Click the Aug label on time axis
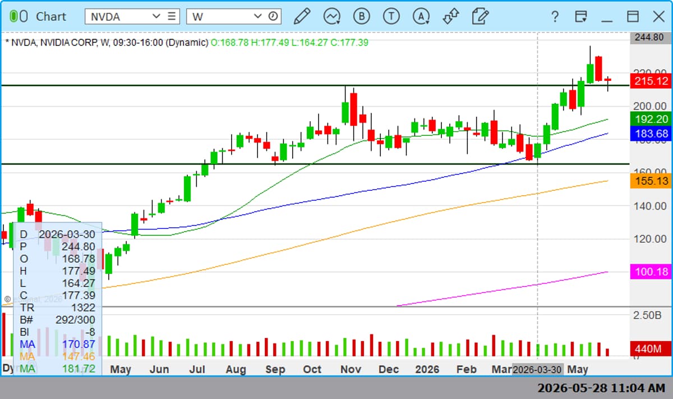 pyautogui.click(x=236, y=369)
